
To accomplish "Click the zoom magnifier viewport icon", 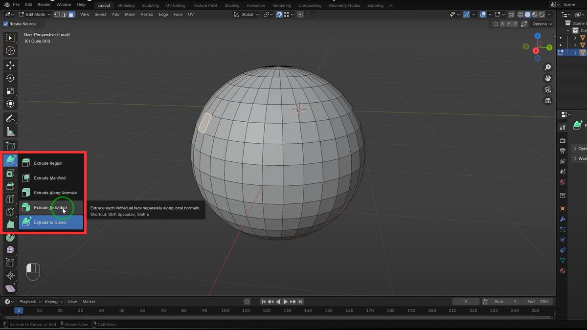I will pos(548,67).
